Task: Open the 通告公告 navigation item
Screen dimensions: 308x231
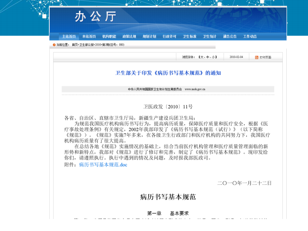Action: pos(230,36)
